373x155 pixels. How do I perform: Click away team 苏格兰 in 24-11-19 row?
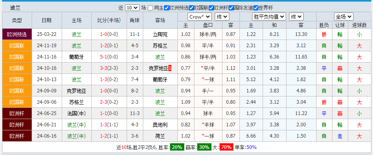tap(160, 46)
